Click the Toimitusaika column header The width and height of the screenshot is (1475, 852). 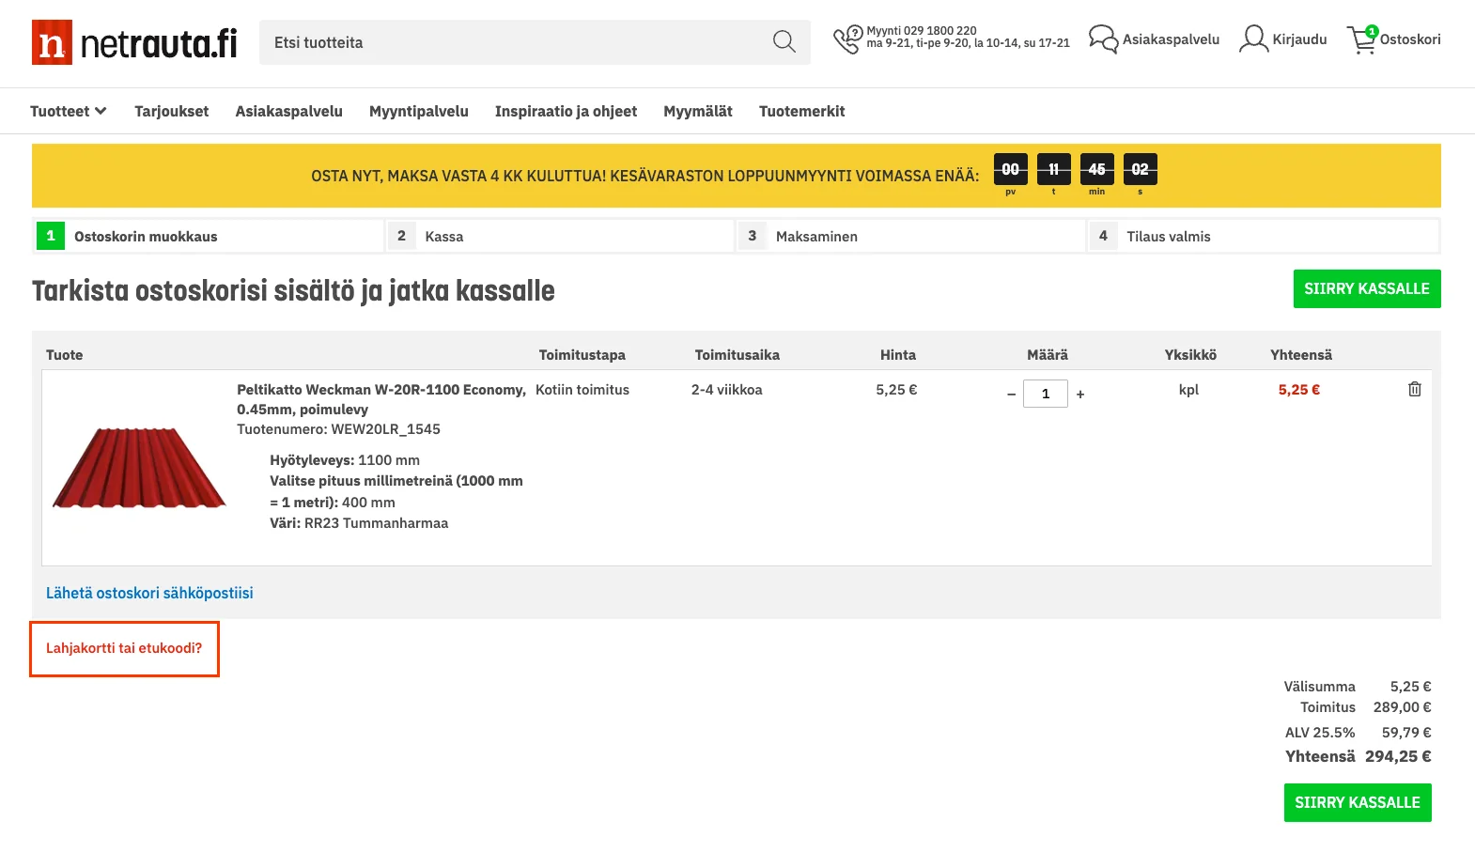pyautogui.click(x=737, y=355)
